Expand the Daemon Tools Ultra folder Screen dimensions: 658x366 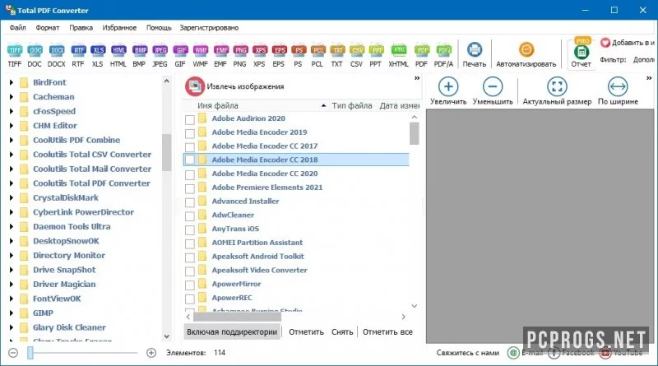[x=12, y=227]
